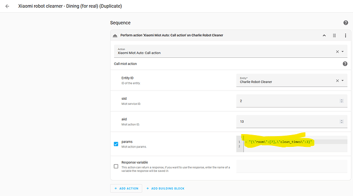Click the action type icon beside Perform action
Screen dimensions: 353x196
click(115, 36)
